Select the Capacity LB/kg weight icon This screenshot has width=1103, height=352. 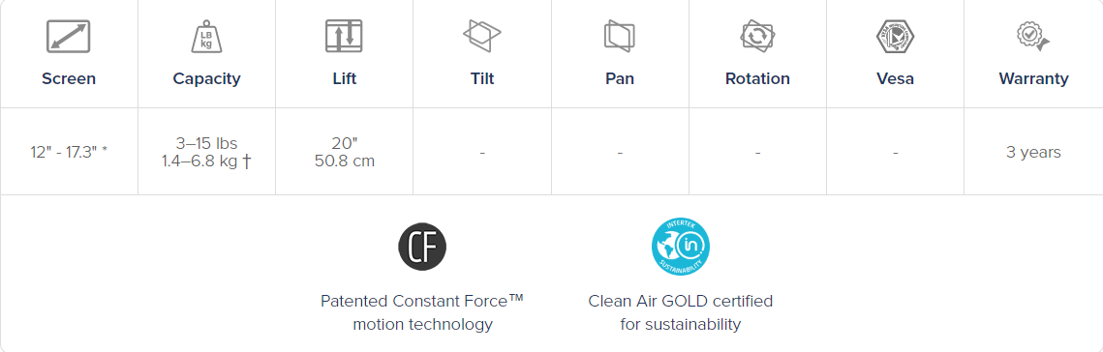pos(206,36)
